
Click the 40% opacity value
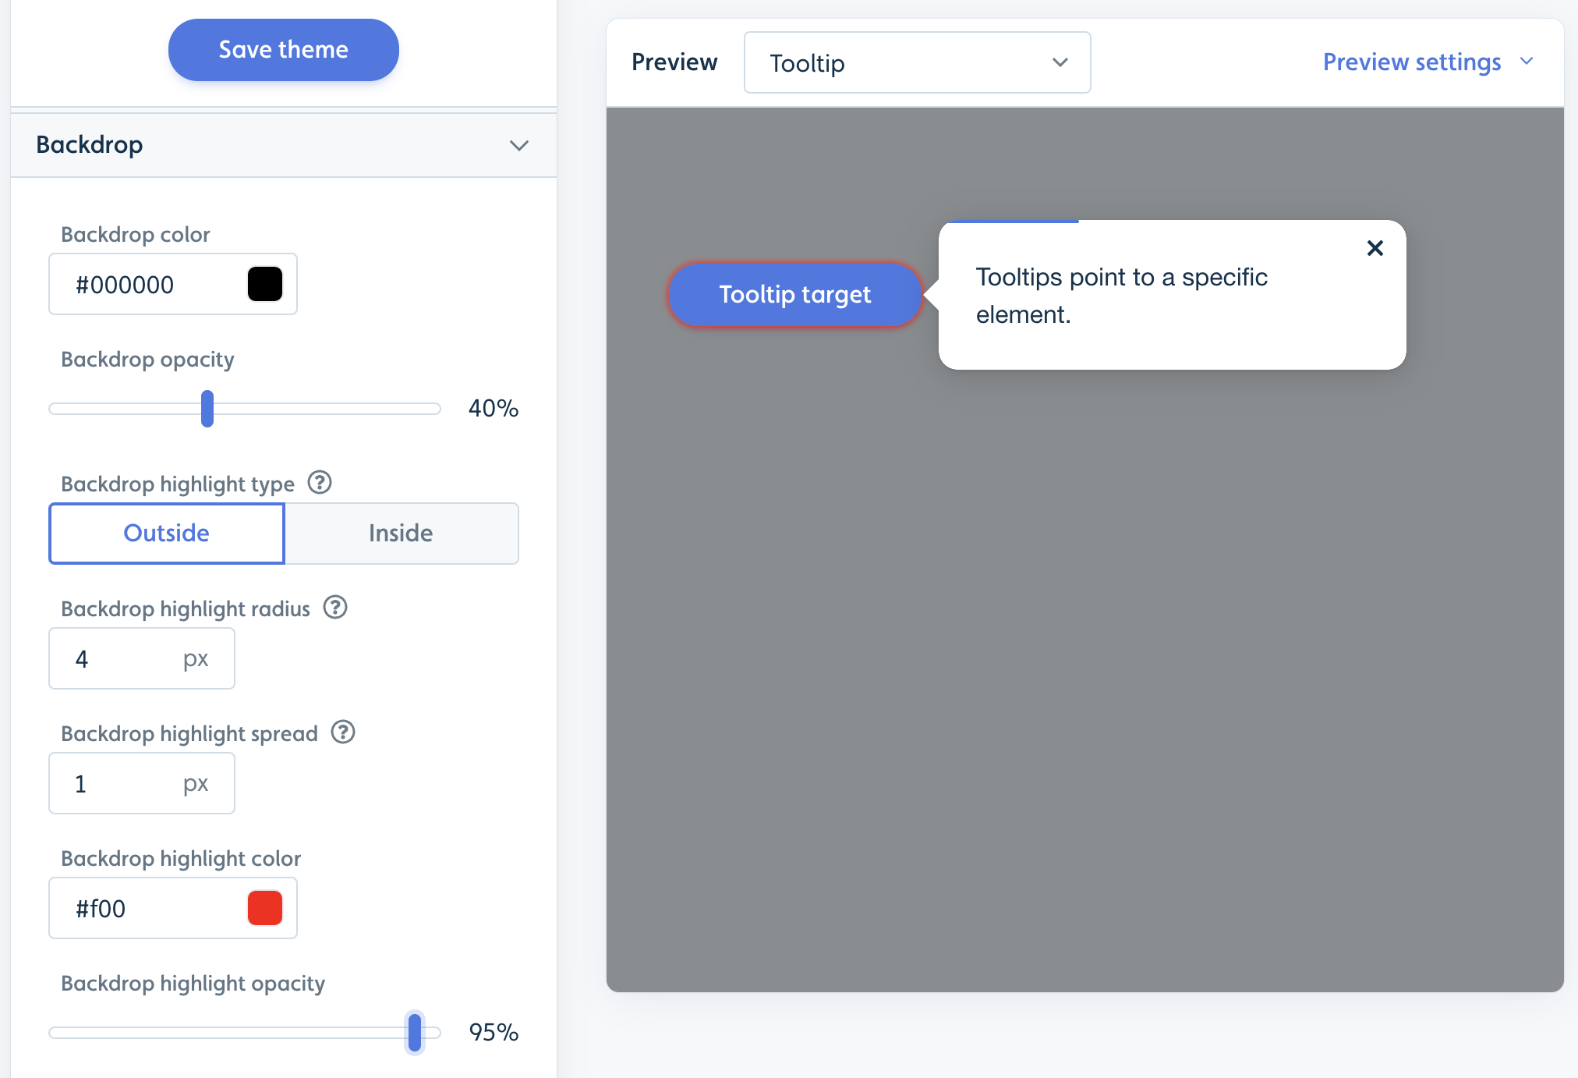pyautogui.click(x=494, y=408)
